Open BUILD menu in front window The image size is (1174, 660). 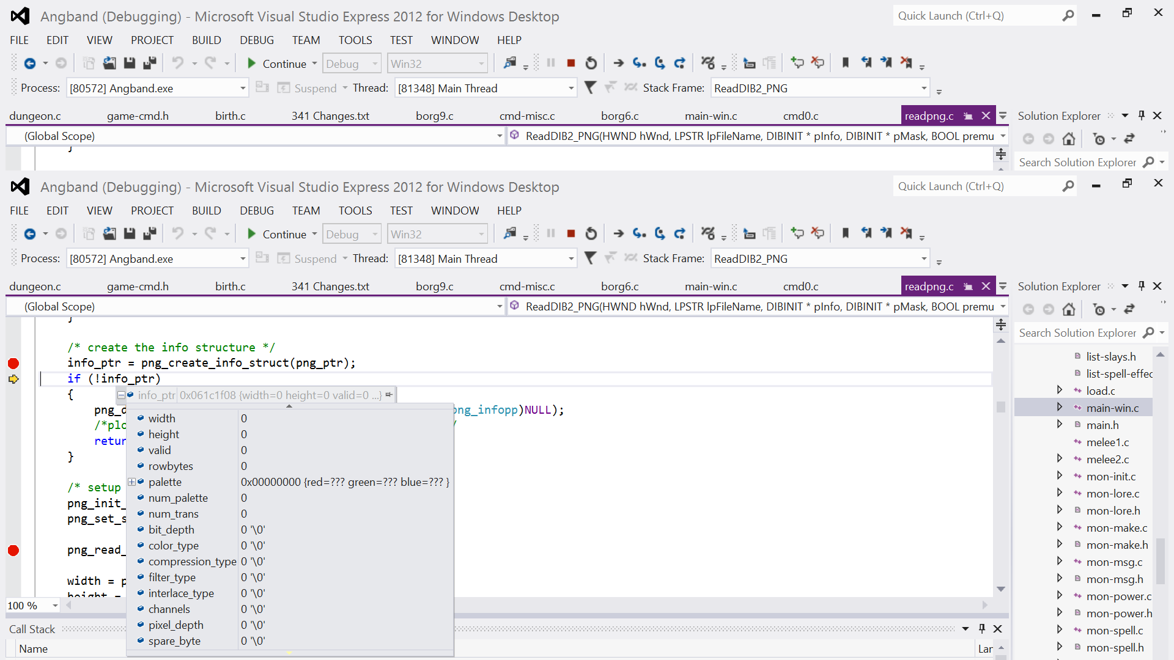pyautogui.click(x=206, y=211)
